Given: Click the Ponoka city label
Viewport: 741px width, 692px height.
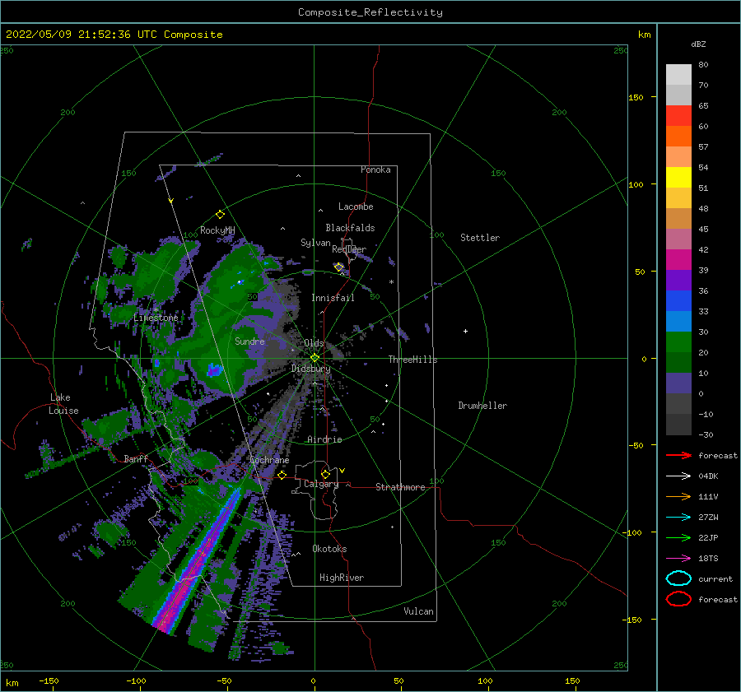Looking at the screenshot, I should click(375, 170).
